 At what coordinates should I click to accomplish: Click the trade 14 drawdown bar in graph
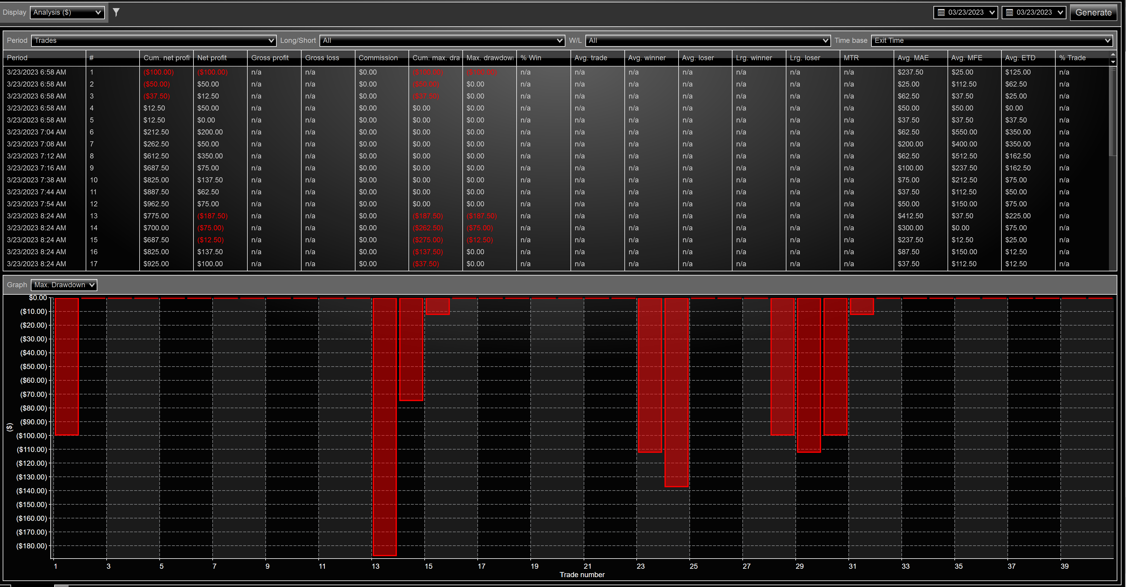pos(411,349)
